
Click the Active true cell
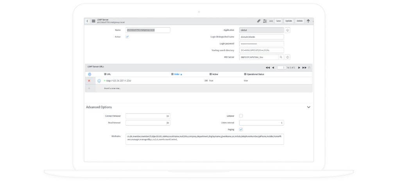211,81
